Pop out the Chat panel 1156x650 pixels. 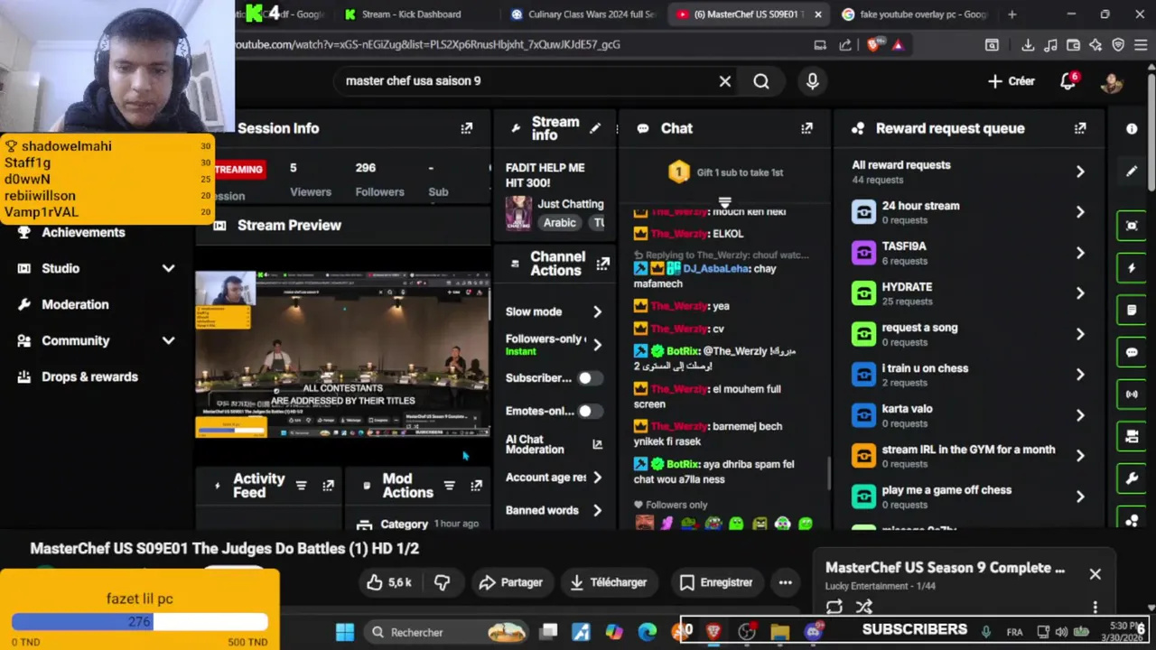click(806, 128)
